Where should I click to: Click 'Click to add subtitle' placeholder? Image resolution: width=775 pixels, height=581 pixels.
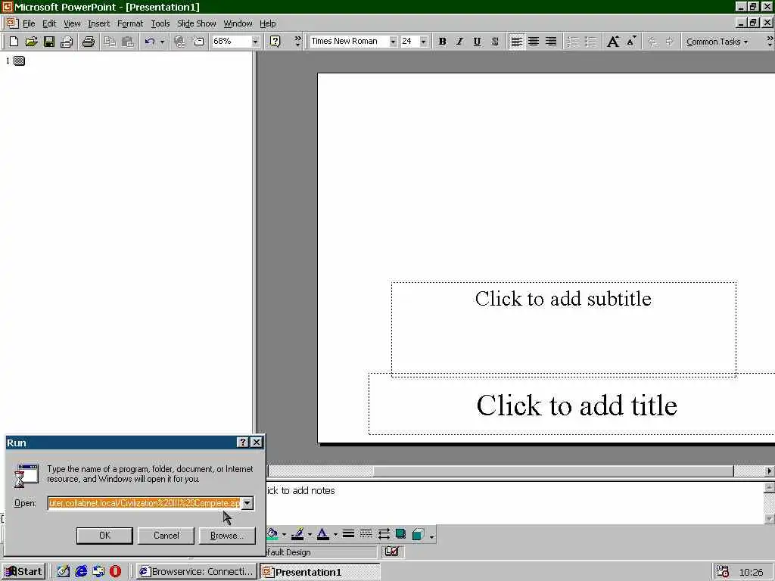563,329
